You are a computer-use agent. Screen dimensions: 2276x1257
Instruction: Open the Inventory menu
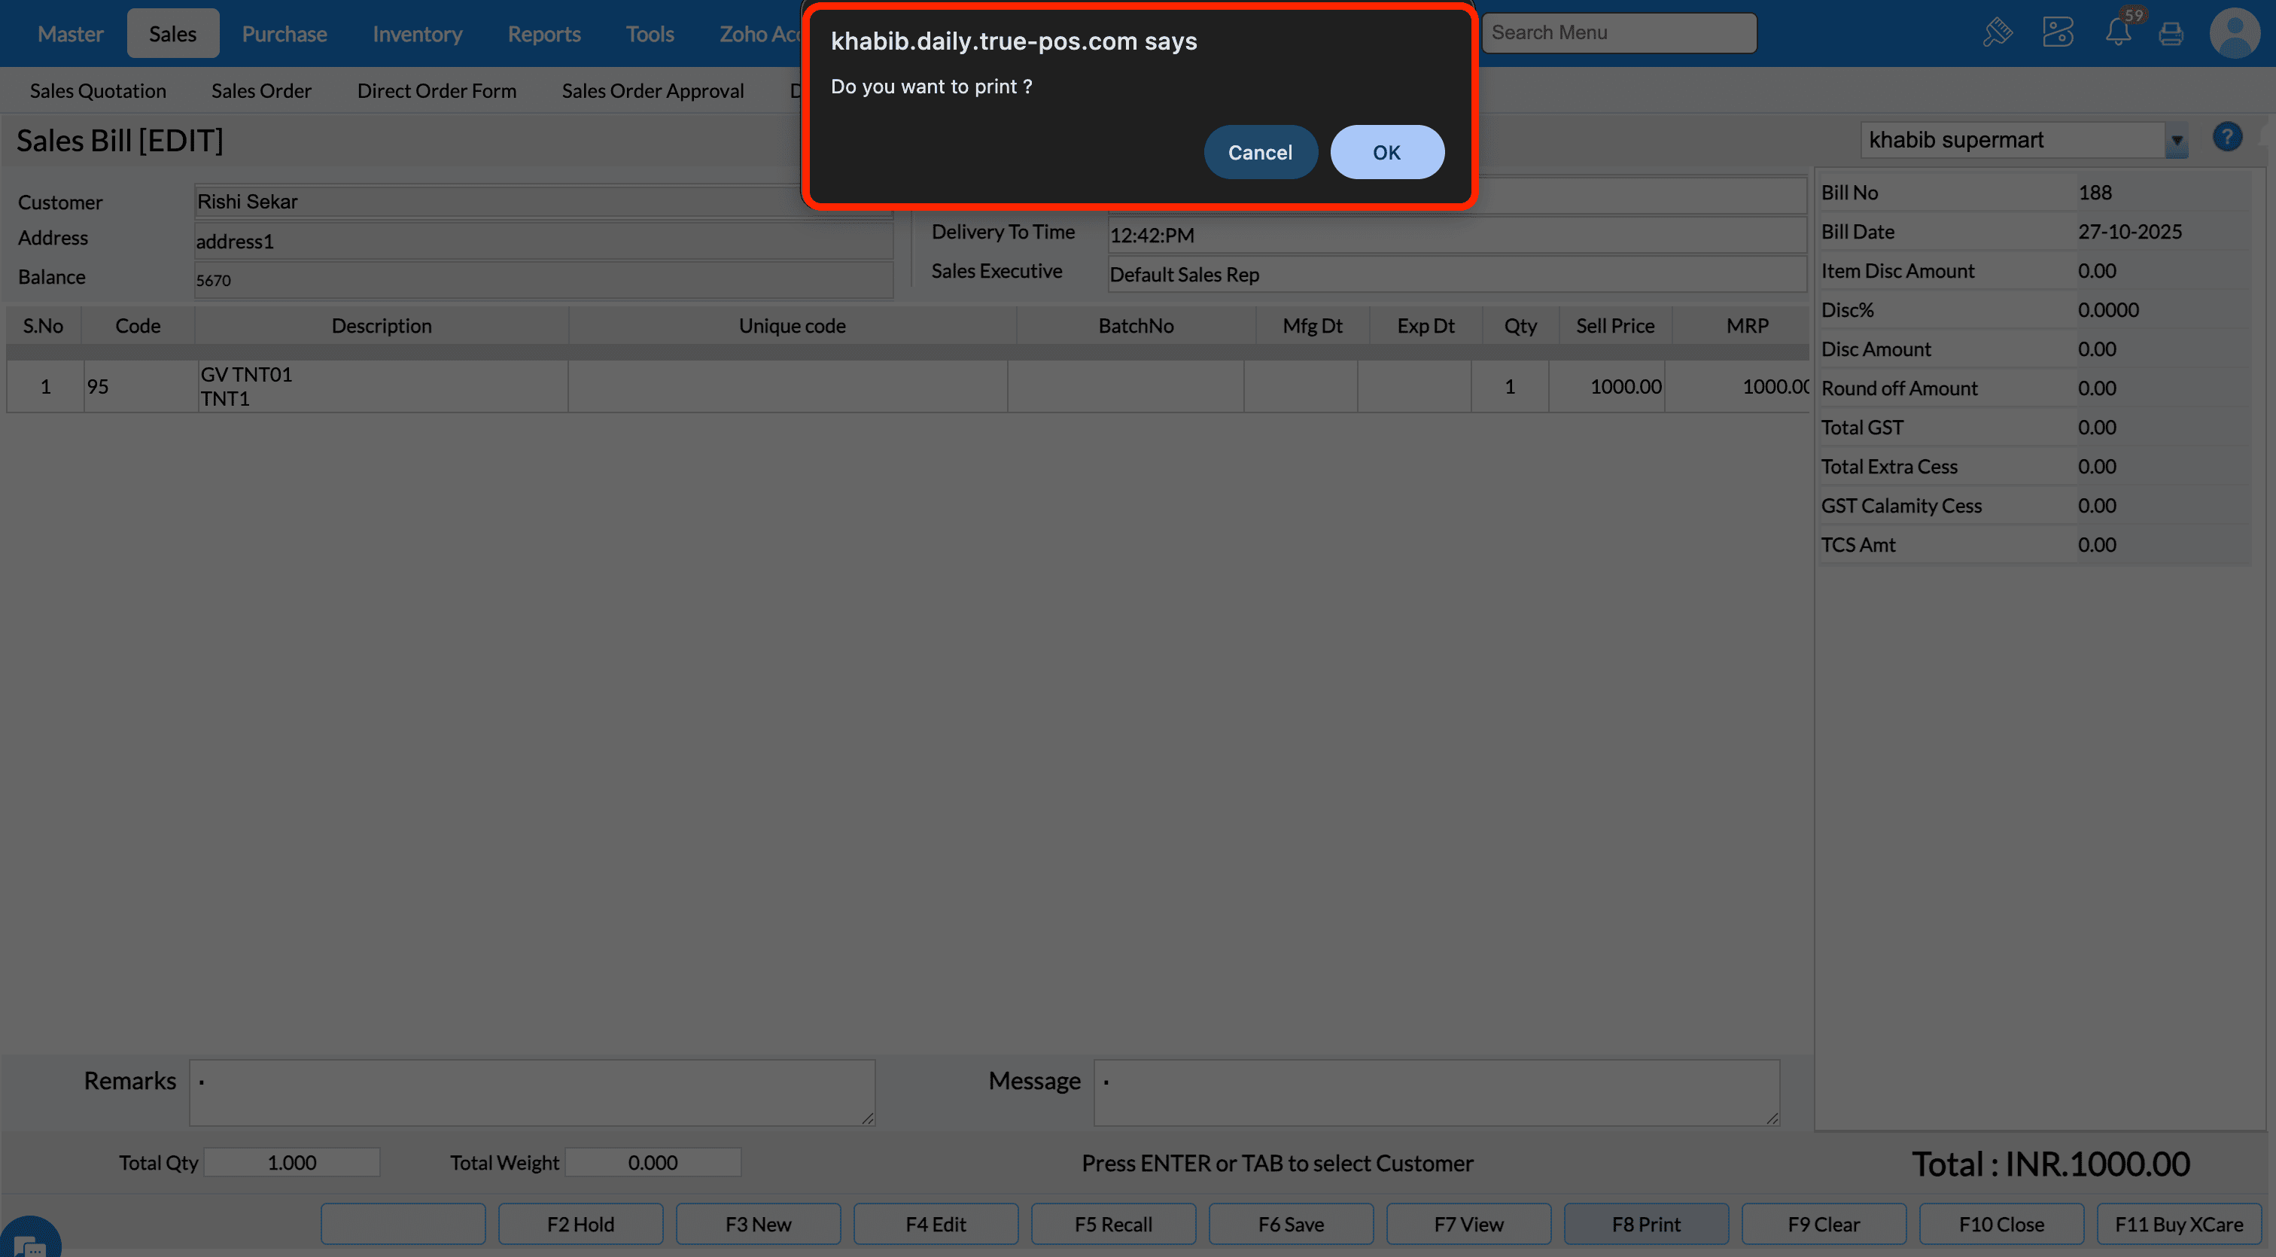point(417,34)
